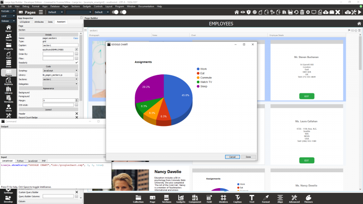Click the eye preview icon in toolbar

click(242, 12)
